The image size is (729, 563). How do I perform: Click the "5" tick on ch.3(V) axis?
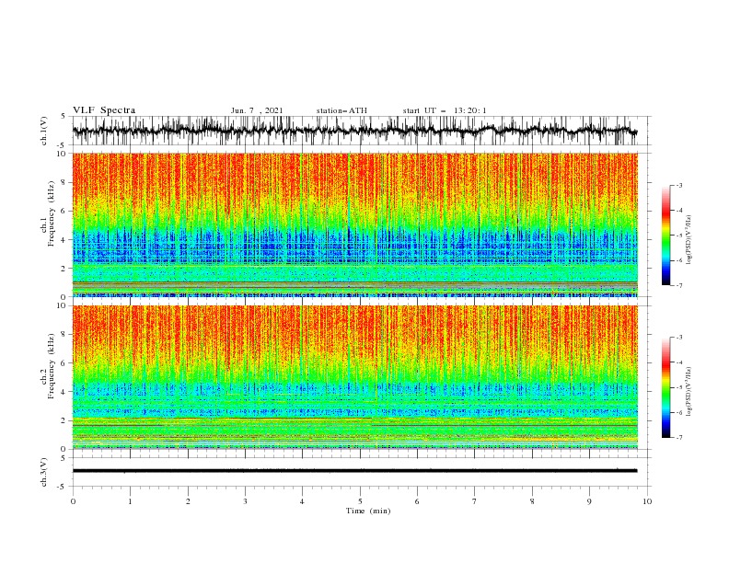click(64, 458)
